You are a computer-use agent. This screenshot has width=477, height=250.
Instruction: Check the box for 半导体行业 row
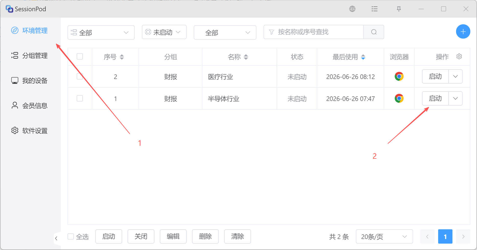(80, 98)
